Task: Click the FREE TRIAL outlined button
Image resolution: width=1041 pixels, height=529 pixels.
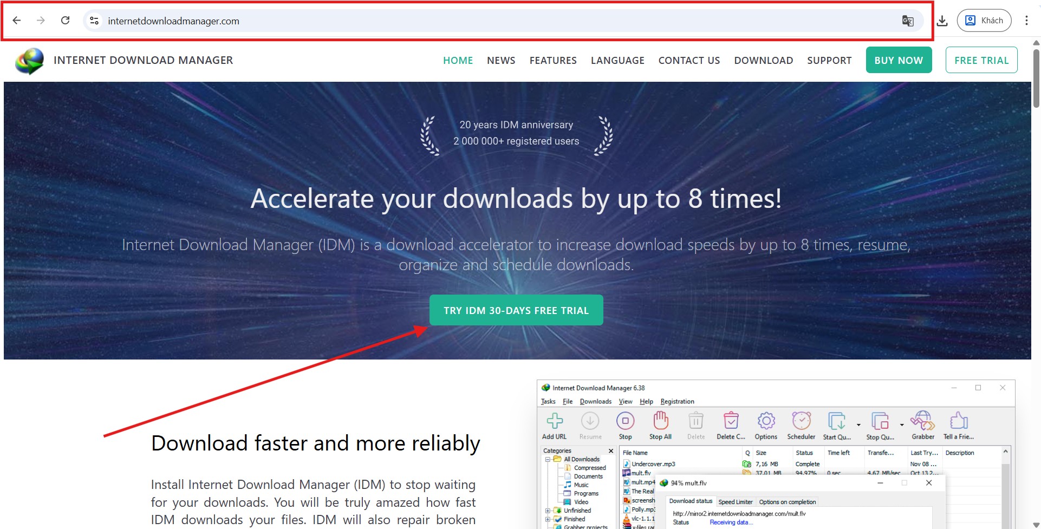Action: pos(981,60)
